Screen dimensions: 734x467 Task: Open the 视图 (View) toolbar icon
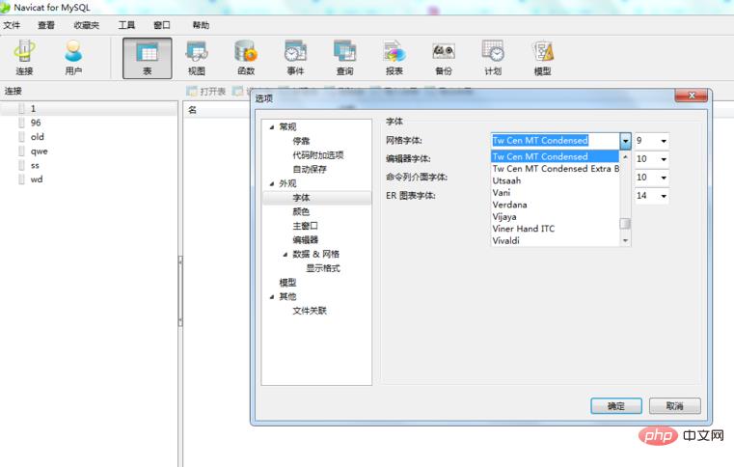pos(197,58)
